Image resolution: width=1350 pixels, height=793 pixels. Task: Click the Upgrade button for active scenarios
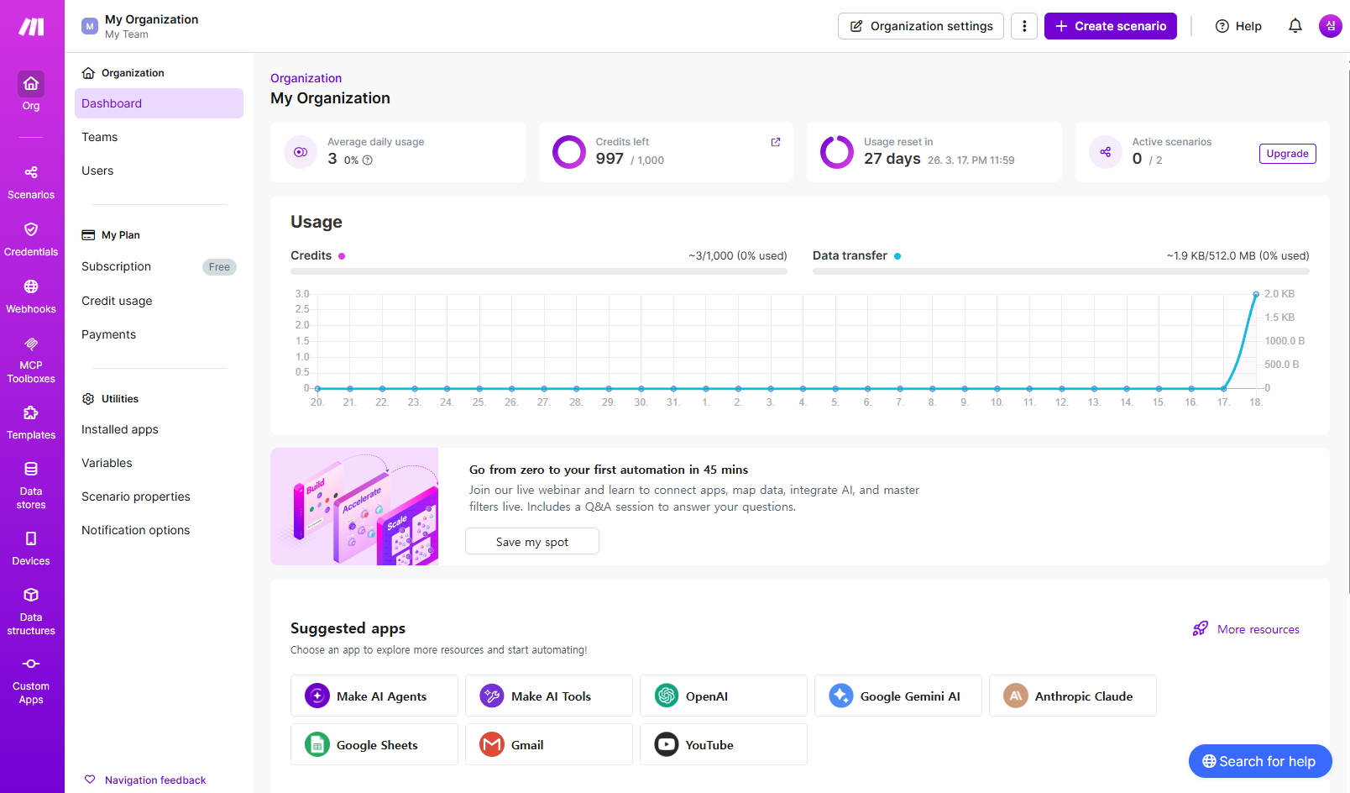coord(1287,154)
